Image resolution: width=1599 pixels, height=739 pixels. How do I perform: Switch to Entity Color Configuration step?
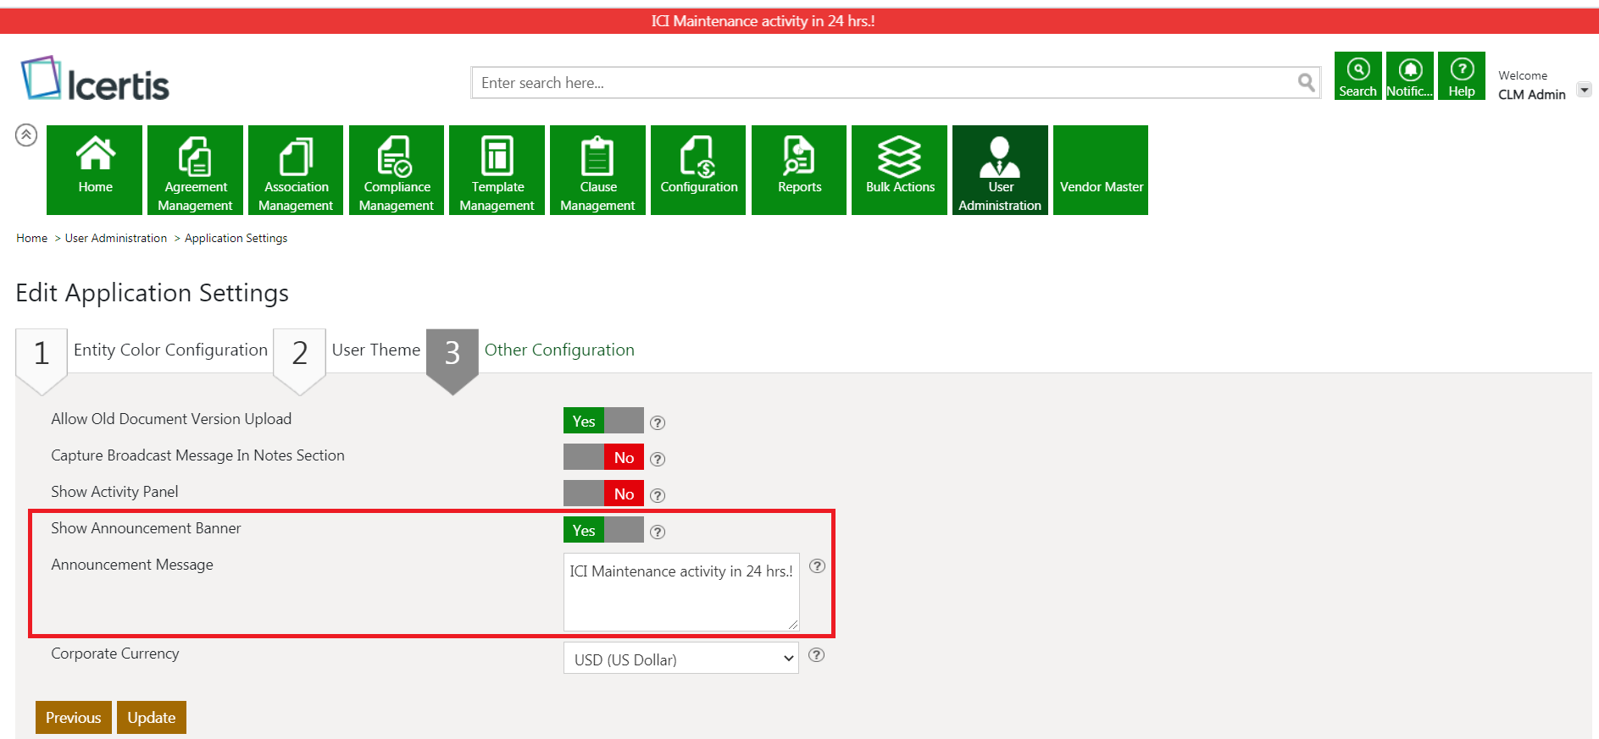(169, 350)
